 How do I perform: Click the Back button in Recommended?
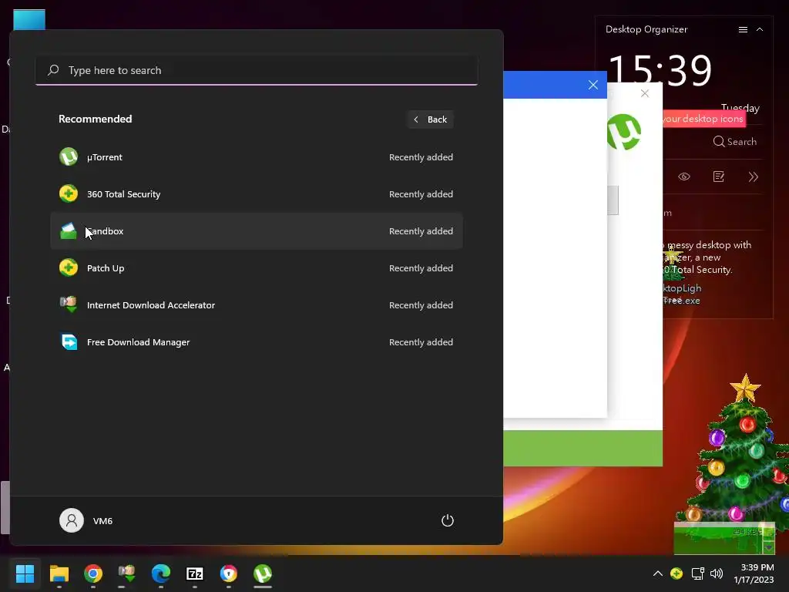point(430,119)
